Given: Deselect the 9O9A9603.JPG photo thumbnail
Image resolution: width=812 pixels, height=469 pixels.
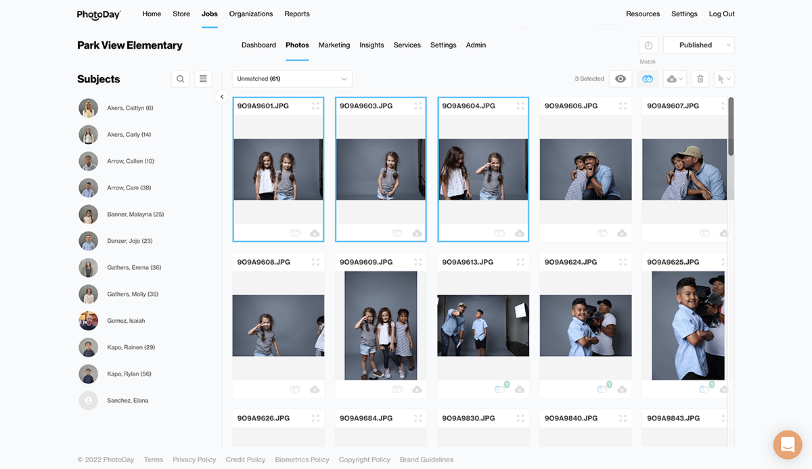Looking at the screenshot, I should pos(381,169).
